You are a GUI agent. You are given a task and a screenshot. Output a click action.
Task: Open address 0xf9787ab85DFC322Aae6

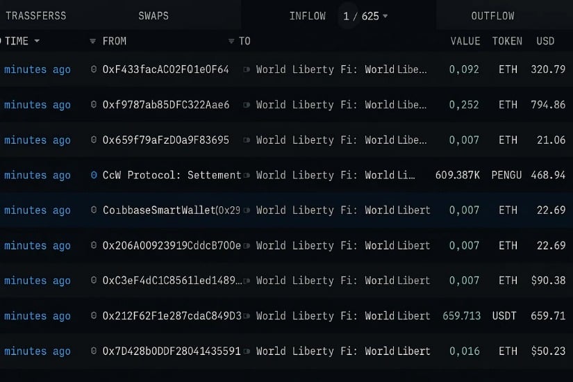pyautogui.click(x=165, y=105)
